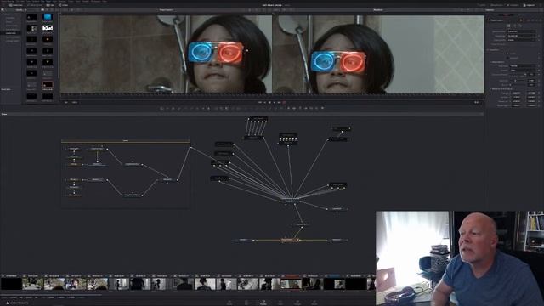544x306 pixels.
Task: Toggle the Media Pool button in top-left toolbar
Action: (x=16, y=5)
